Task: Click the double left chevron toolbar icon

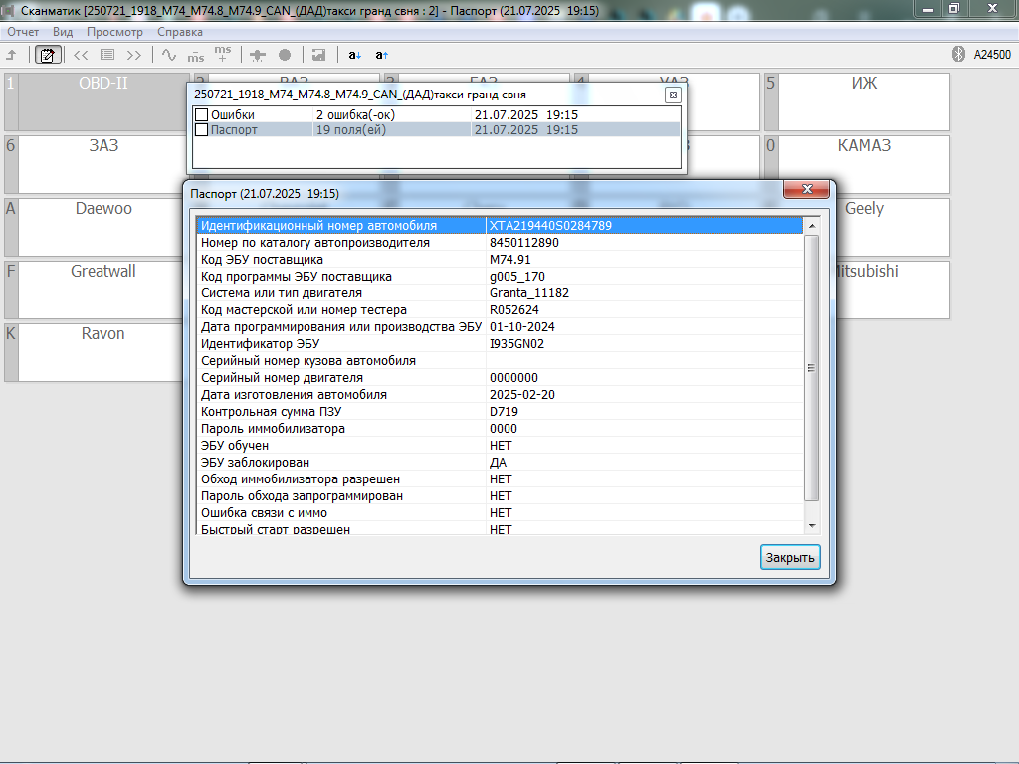Action: pyautogui.click(x=81, y=56)
